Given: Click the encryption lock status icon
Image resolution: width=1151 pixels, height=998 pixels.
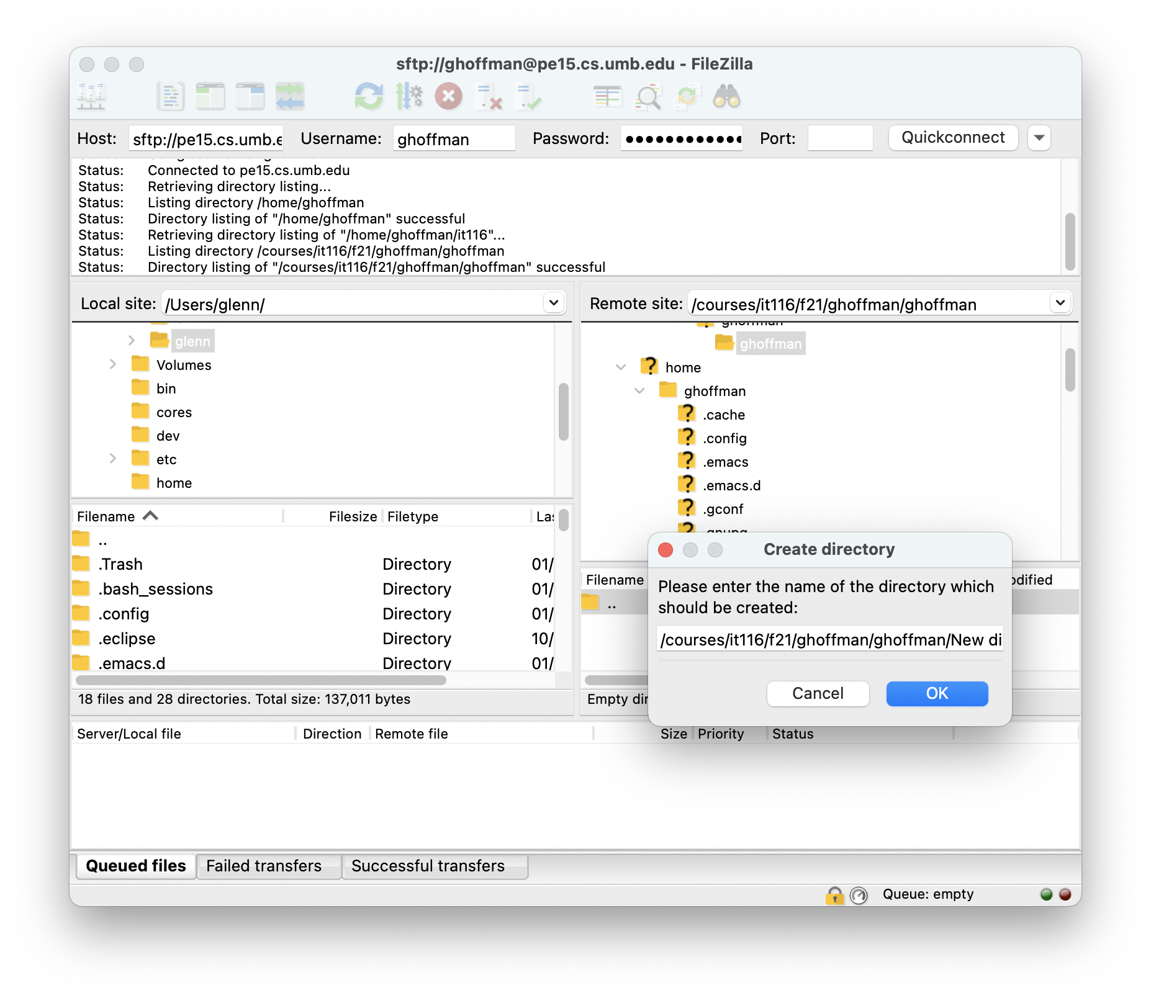Looking at the screenshot, I should pyautogui.click(x=835, y=895).
